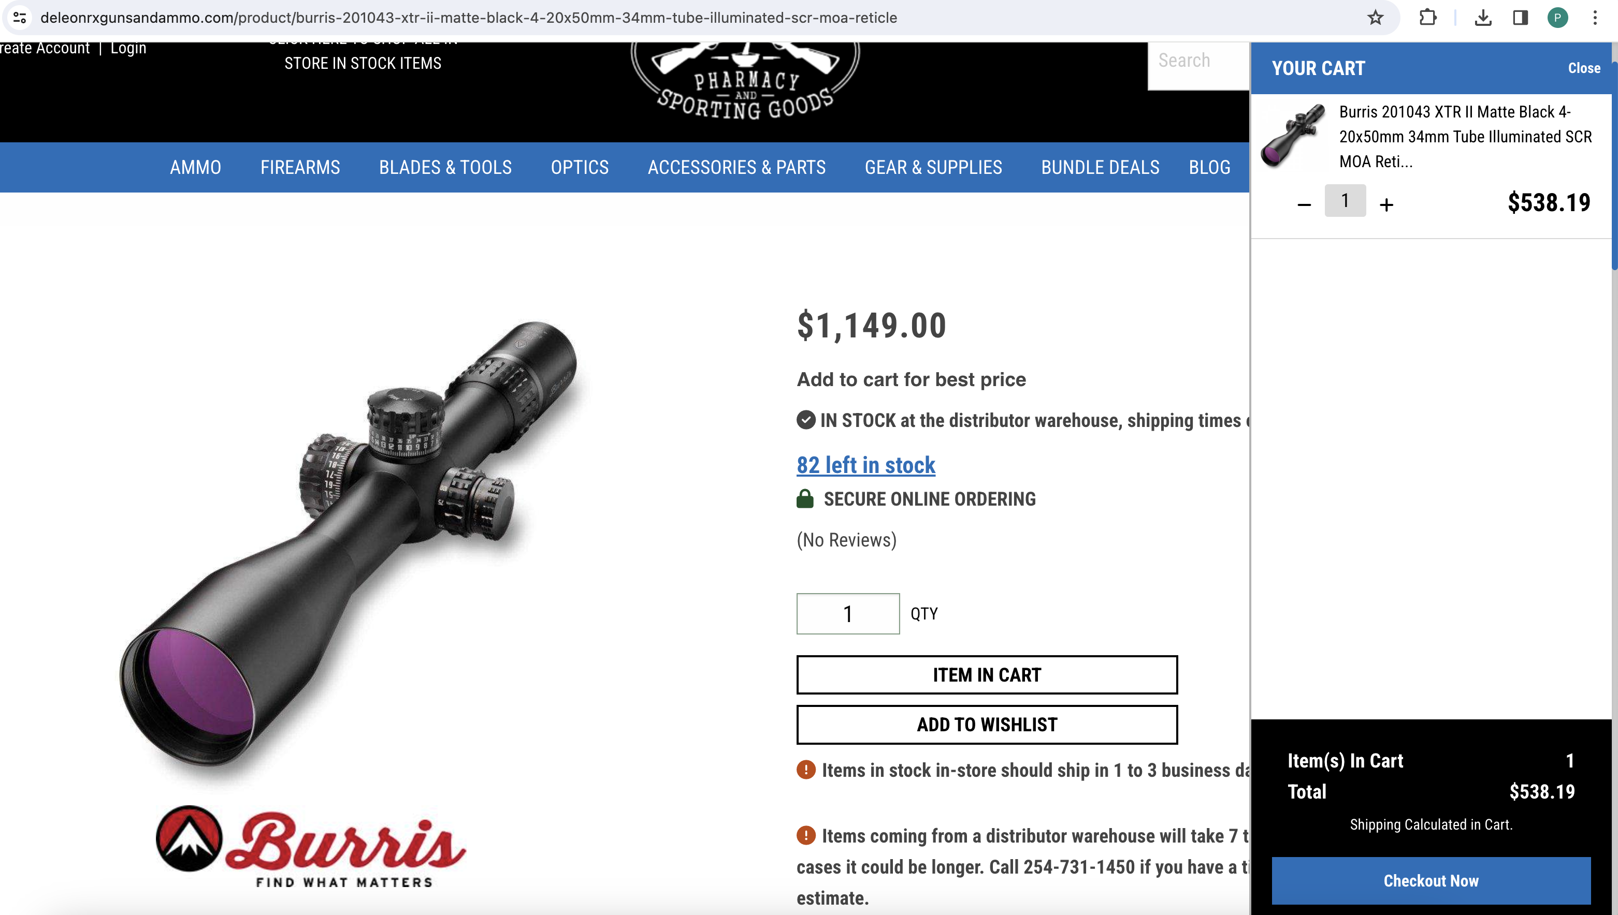Open the OPTICS menu

(x=580, y=167)
